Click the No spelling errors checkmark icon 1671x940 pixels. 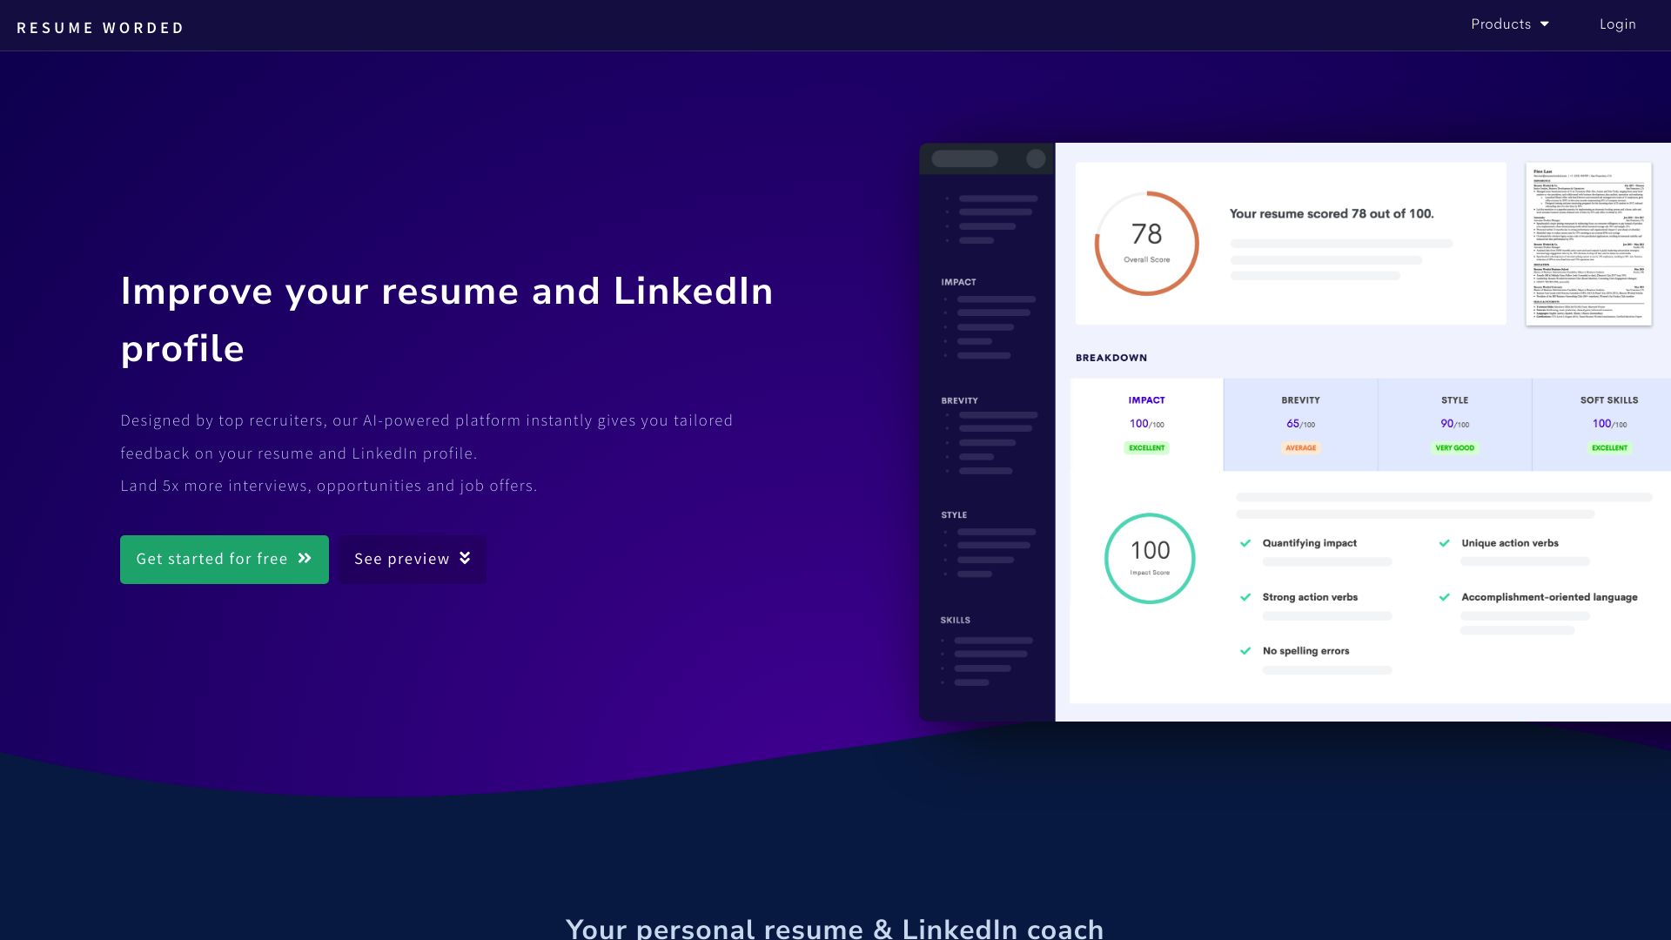1246,651
